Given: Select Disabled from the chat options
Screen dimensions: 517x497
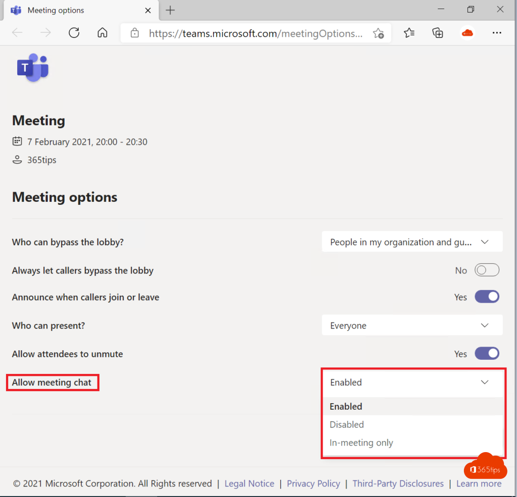Looking at the screenshot, I should pos(347,425).
